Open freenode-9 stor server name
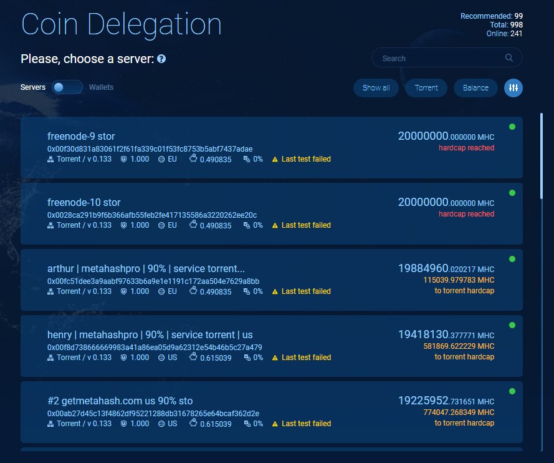Screen dimensions: 554x463 [x=81, y=136]
